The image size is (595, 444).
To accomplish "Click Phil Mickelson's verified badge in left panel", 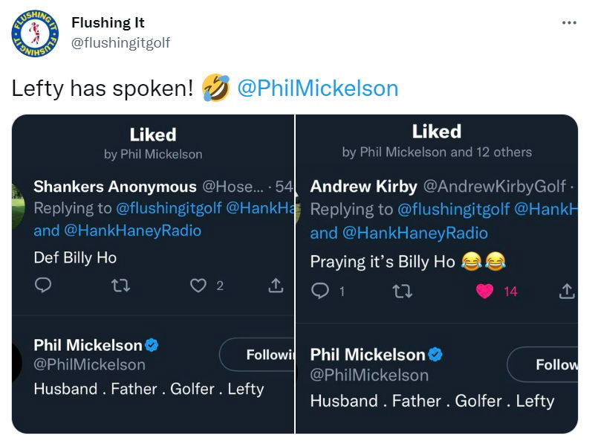I will (x=152, y=345).
